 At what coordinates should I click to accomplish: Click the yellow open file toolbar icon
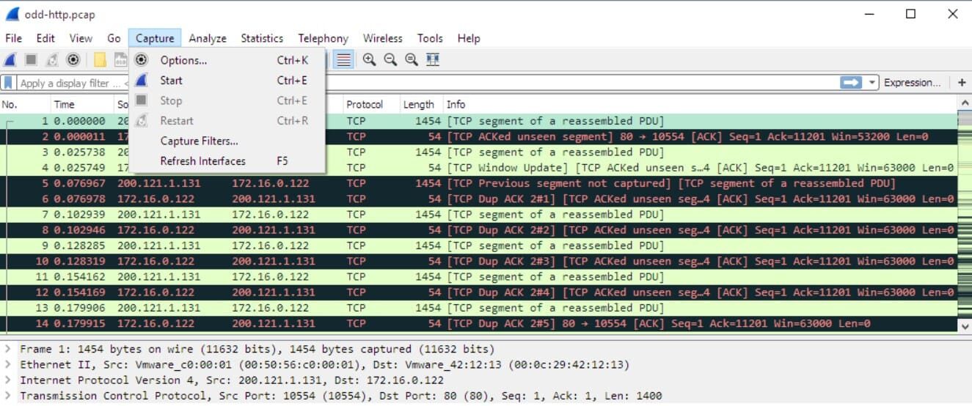[100, 60]
